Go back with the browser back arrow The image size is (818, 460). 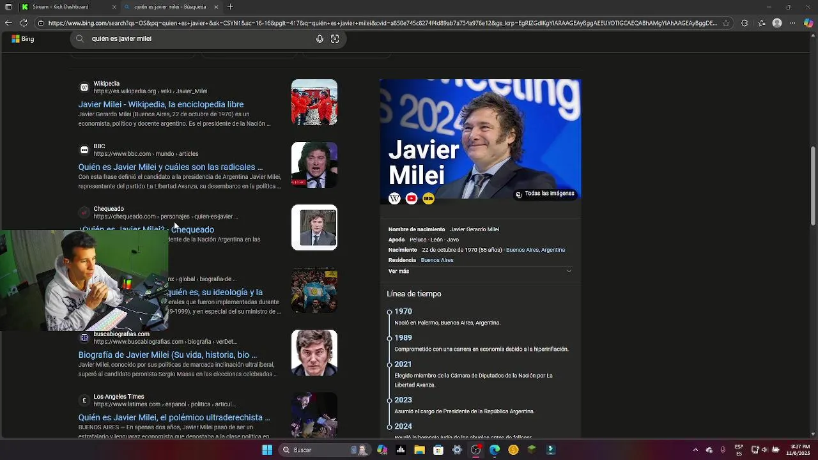pyautogui.click(x=8, y=23)
